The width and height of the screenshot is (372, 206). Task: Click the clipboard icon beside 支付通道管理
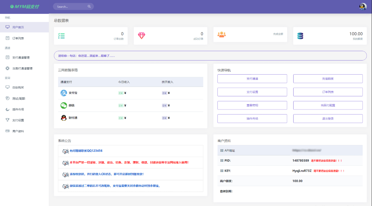click(7, 57)
